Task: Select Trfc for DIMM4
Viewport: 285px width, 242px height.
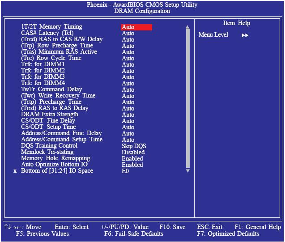Action: (43, 83)
